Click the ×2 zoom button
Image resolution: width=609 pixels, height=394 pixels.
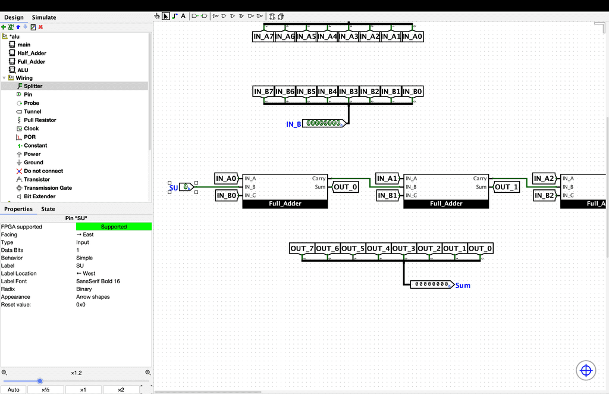[x=121, y=390]
